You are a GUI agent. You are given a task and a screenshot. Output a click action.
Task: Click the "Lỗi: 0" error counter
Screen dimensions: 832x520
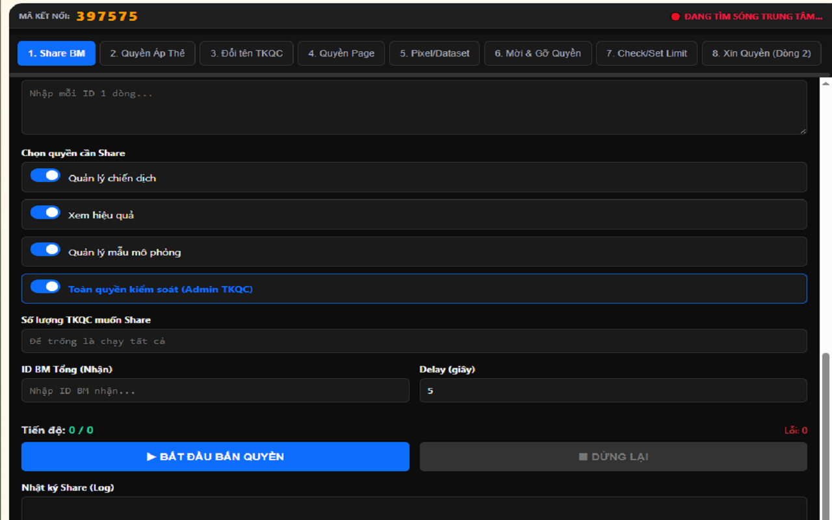pyautogui.click(x=796, y=430)
